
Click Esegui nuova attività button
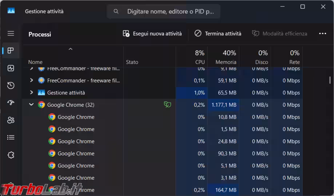click(152, 34)
